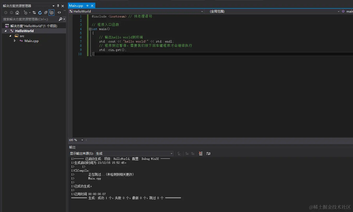Click the View Code angle-brackets icon
353x212 pixels.
point(59,13)
